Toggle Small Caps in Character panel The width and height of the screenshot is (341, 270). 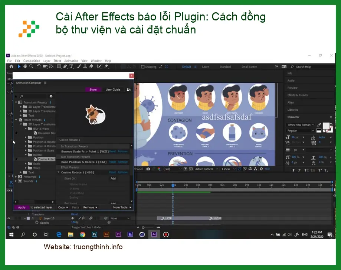tap(313, 170)
